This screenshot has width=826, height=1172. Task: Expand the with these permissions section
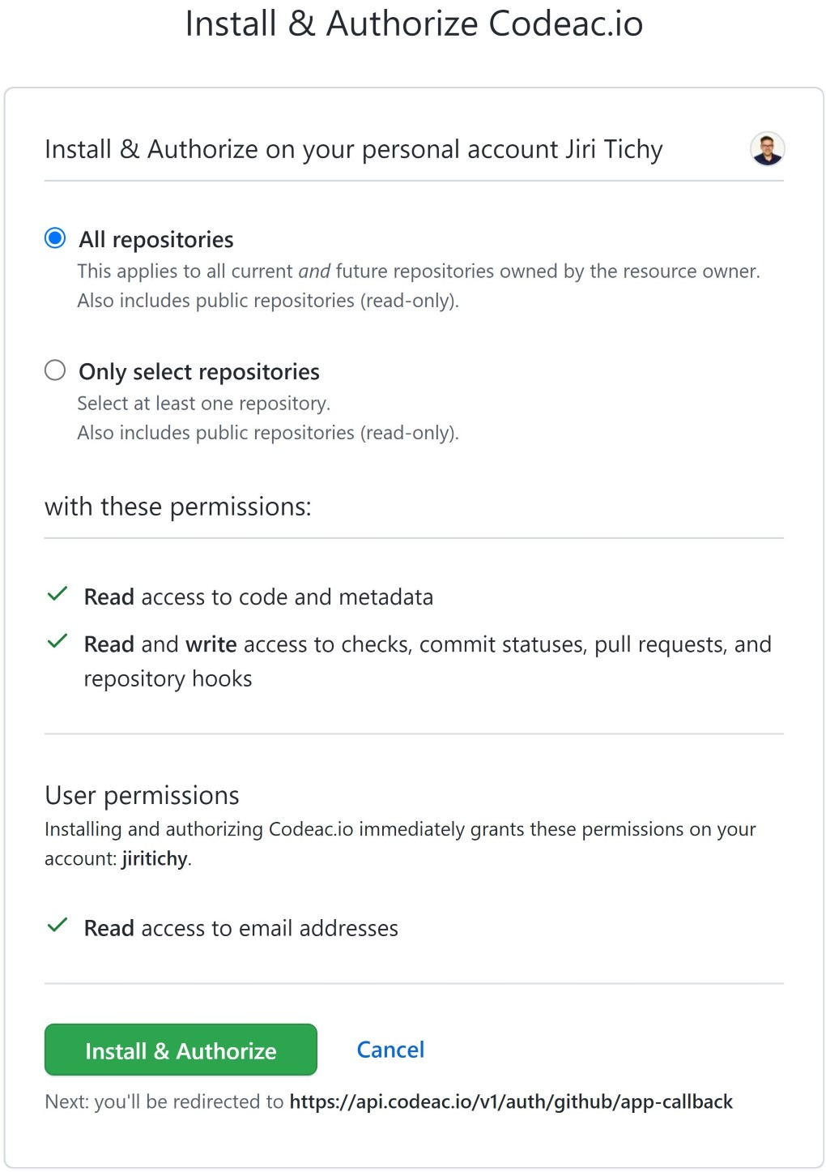coord(179,506)
